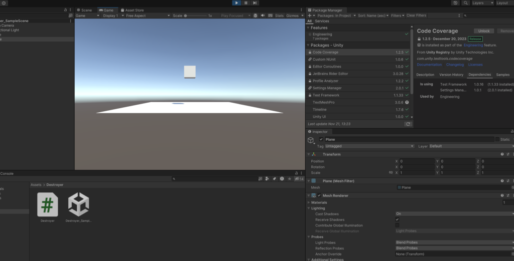The image size is (514, 261).
Task: Toggle Gizmos in Game view
Action: point(292,16)
